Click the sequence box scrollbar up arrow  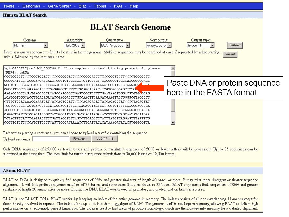(x=173, y=68)
